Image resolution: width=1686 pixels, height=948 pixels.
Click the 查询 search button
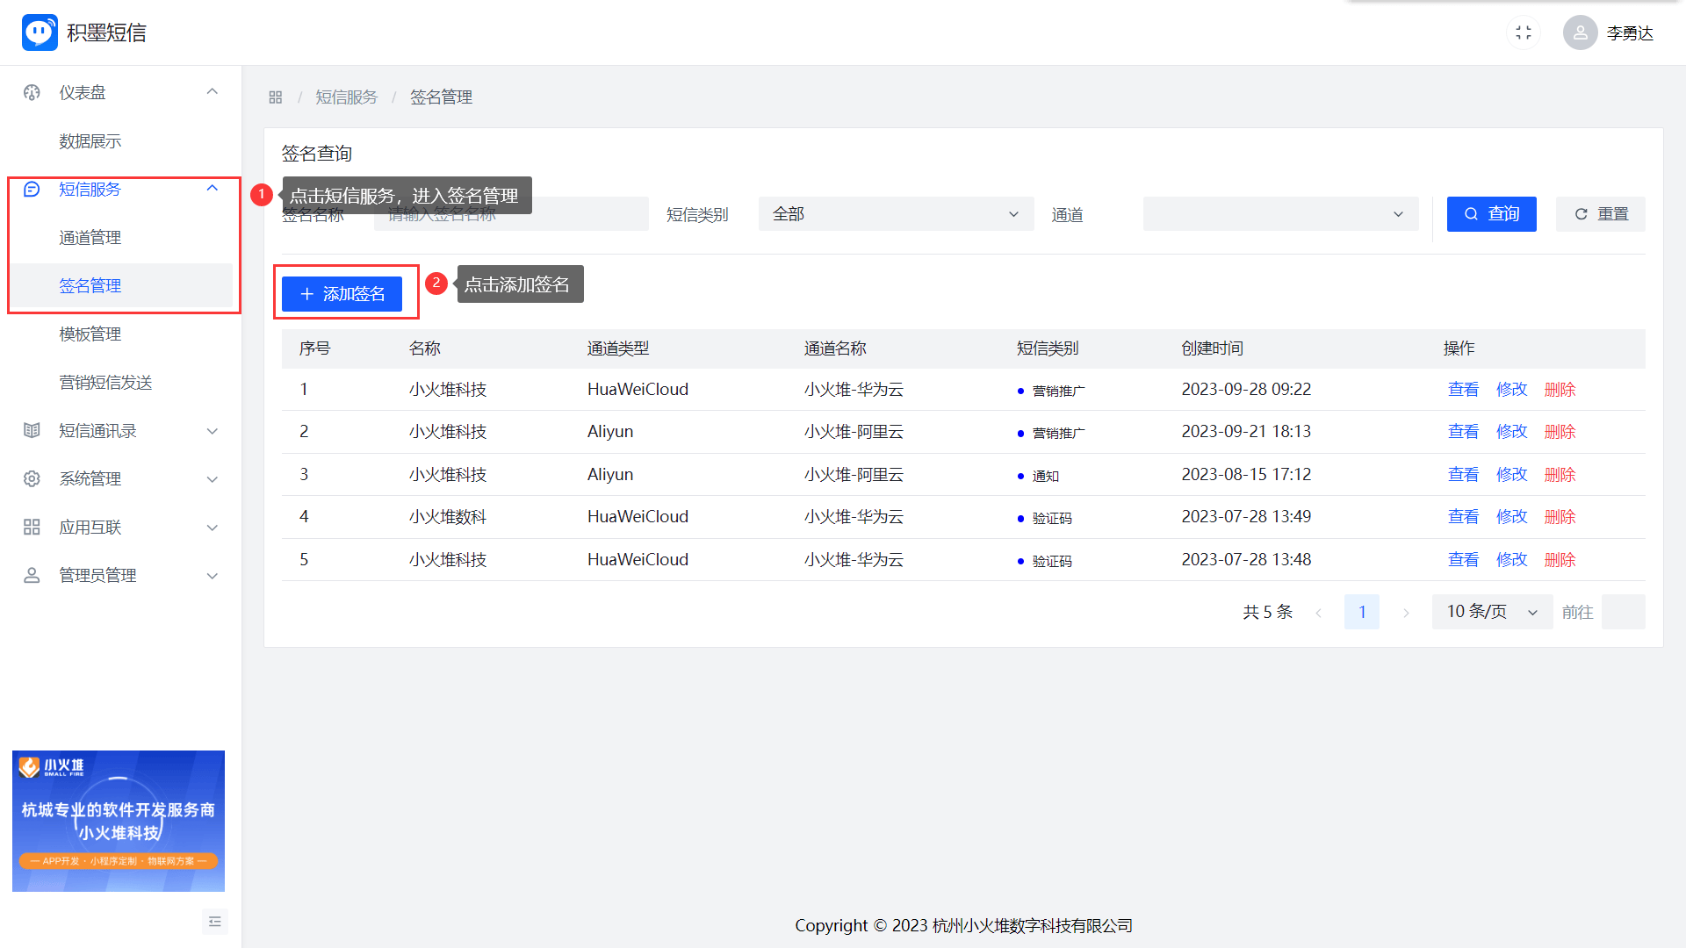coord(1491,214)
